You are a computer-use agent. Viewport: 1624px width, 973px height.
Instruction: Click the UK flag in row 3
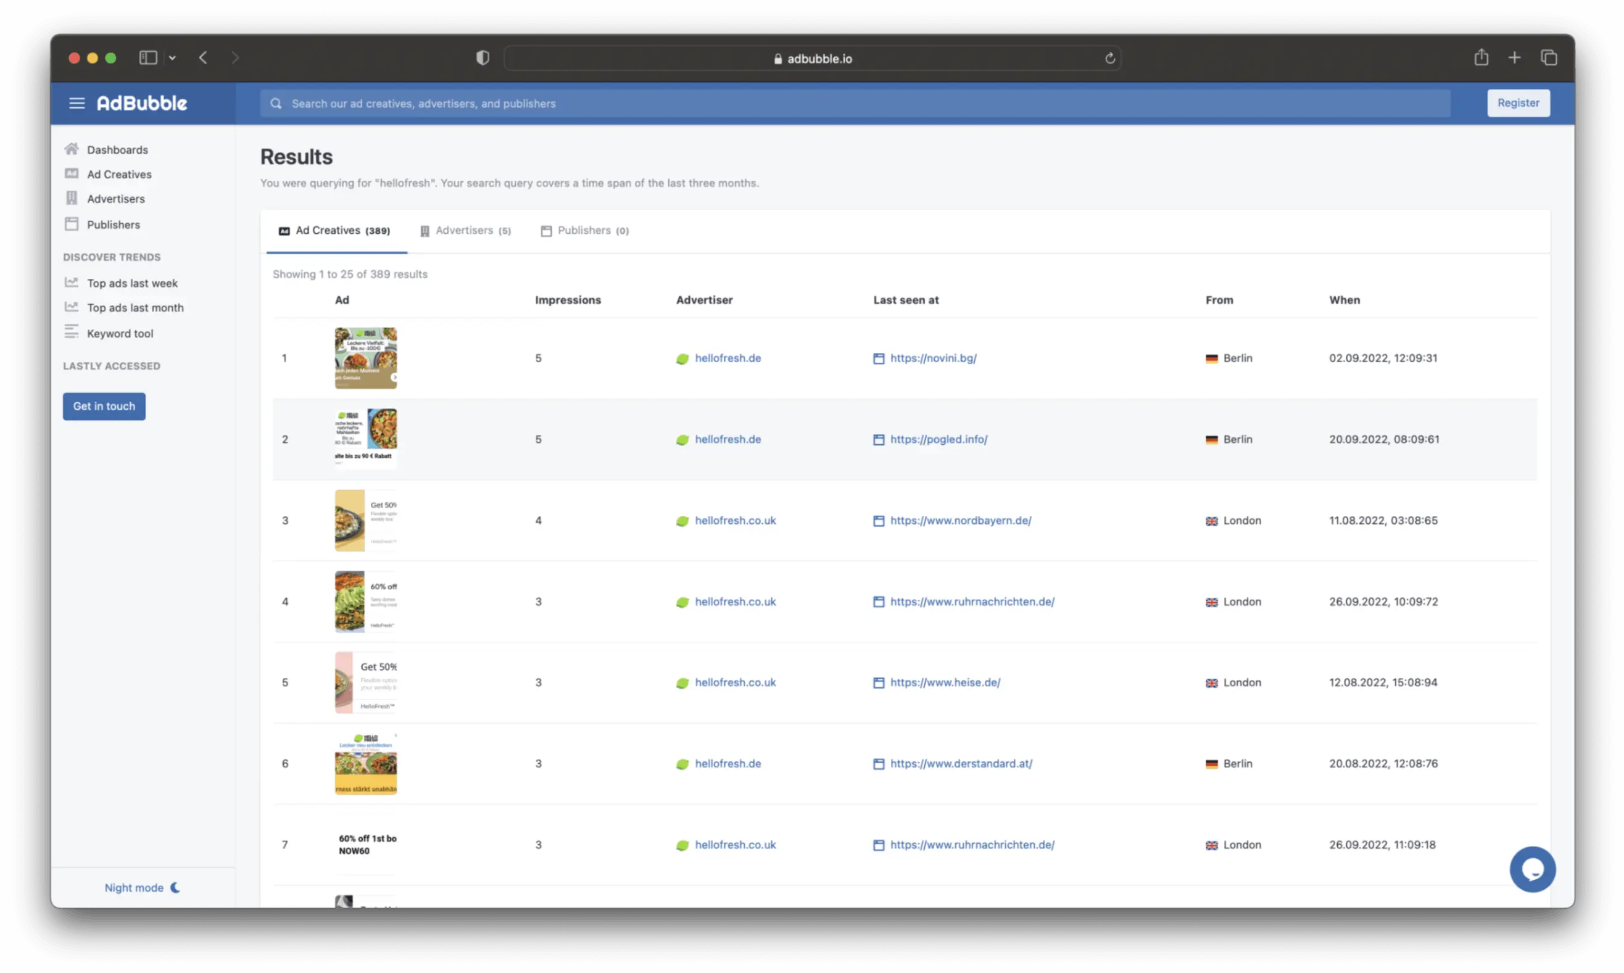(x=1211, y=521)
